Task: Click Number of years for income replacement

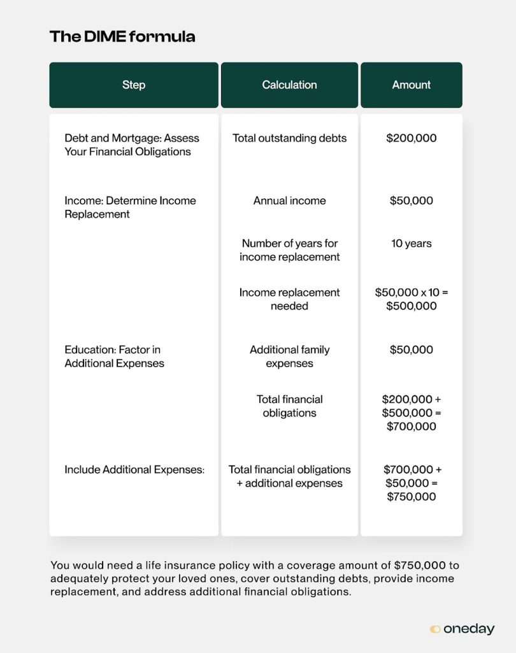Action: (289, 250)
